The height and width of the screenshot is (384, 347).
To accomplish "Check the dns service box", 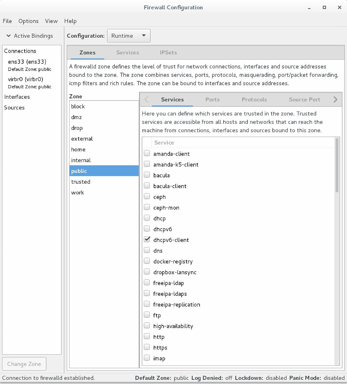I will (x=147, y=250).
